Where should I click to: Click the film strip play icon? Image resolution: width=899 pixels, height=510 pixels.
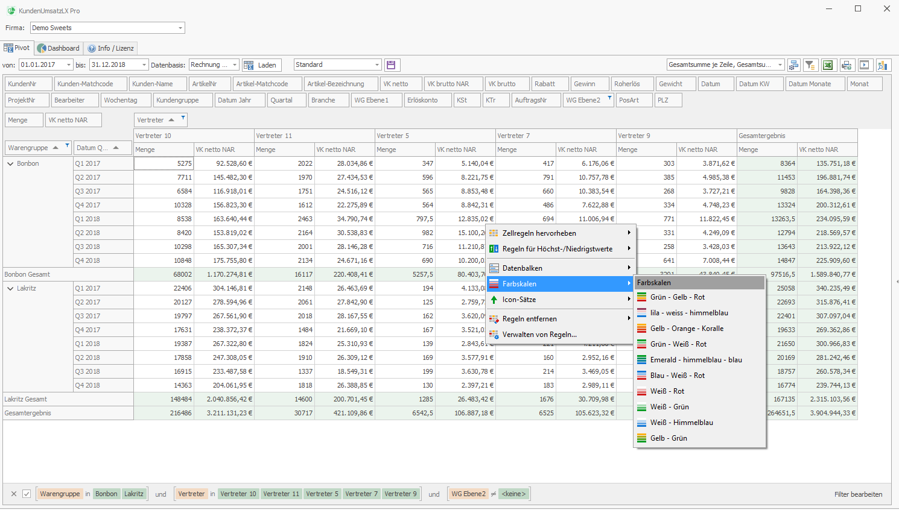click(865, 65)
